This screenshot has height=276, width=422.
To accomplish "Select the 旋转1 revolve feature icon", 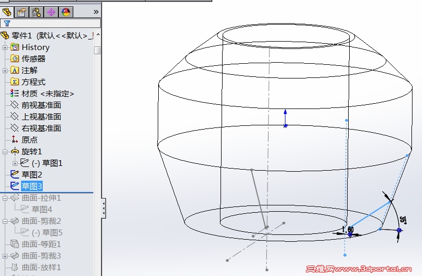I will tap(15, 151).
